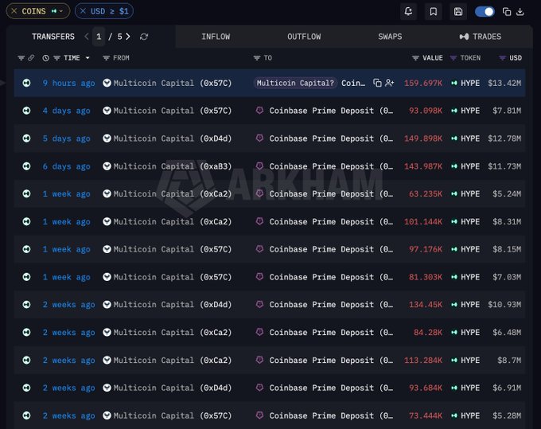Select the $5.24M USD amount
541x429 pixels.
coord(507,194)
